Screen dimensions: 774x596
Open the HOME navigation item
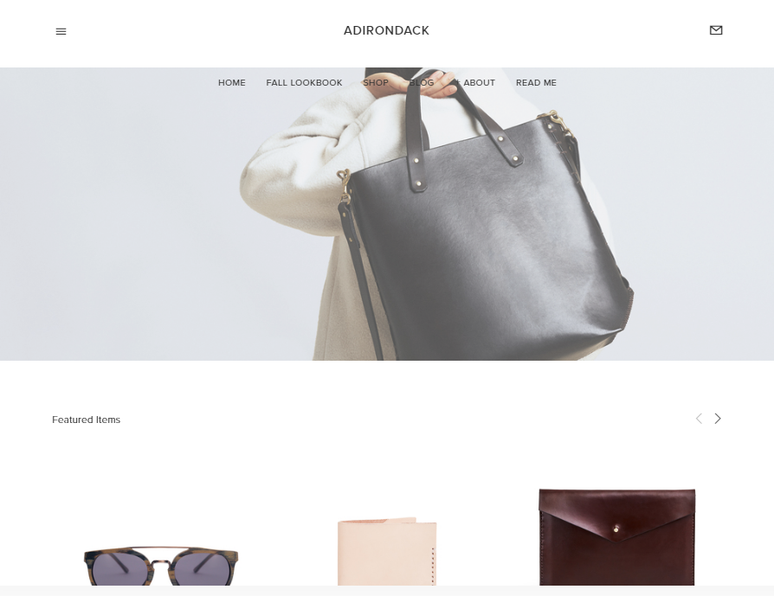click(x=231, y=82)
